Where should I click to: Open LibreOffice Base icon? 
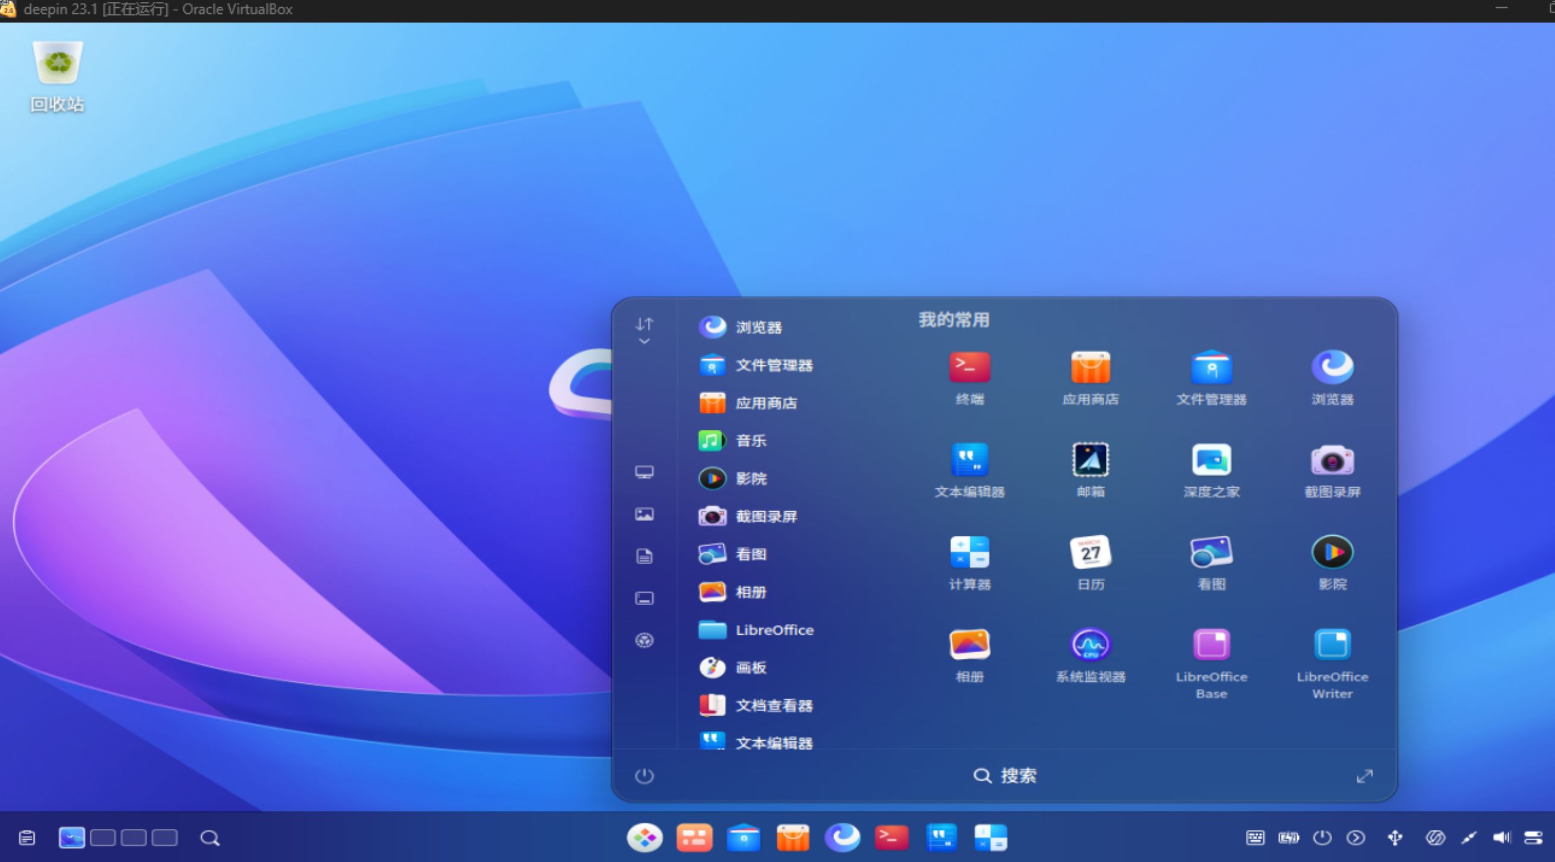1211,645
